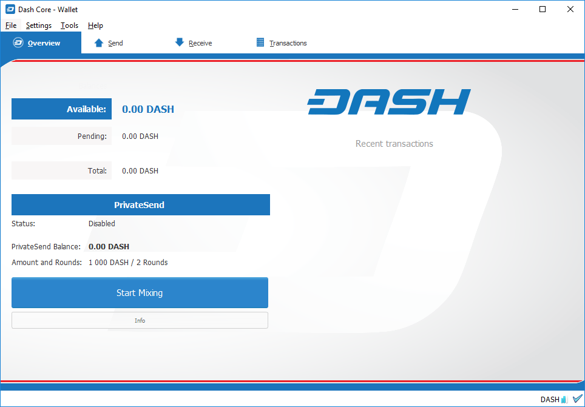Click the Send up-arrow icon

(x=98, y=42)
